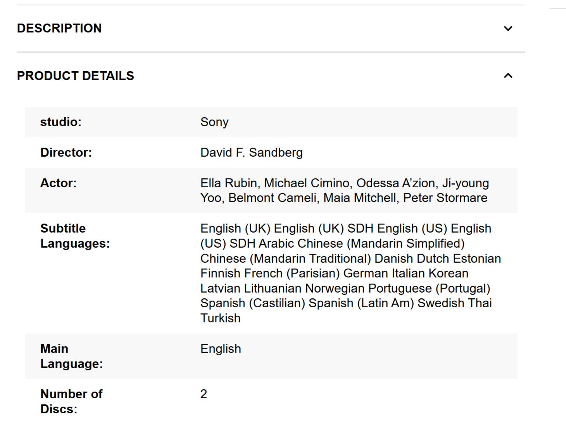The height and width of the screenshot is (435, 566).
Task: Click the disc count value 2
Action: click(204, 394)
